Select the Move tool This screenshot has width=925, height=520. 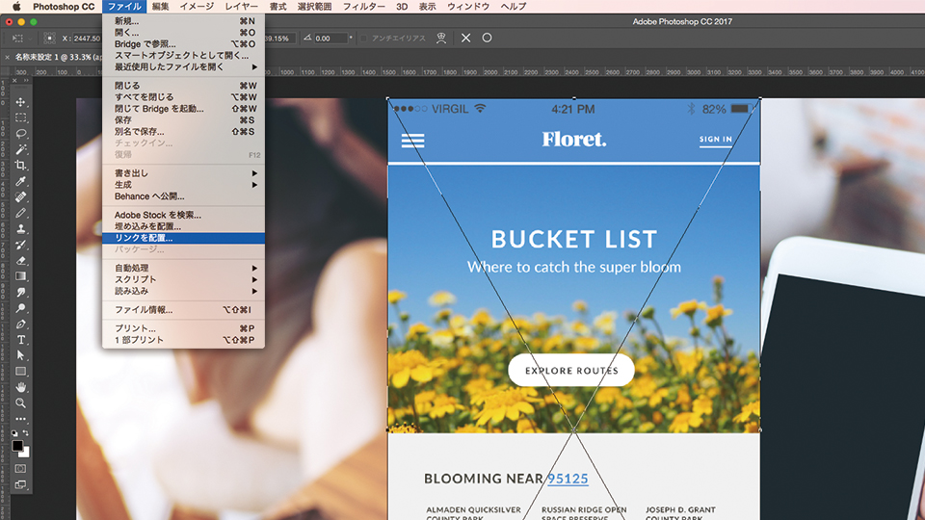(20, 102)
